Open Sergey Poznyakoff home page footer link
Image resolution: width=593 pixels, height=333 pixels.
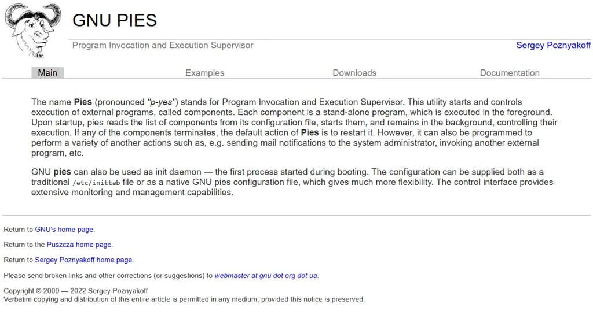pyautogui.click(x=84, y=260)
